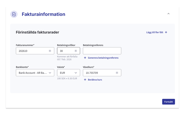Collapse the Fakturainformation section
This screenshot has height=117, width=185.
(168, 14)
